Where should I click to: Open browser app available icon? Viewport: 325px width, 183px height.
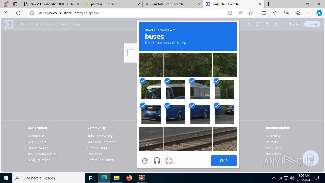(230, 13)
